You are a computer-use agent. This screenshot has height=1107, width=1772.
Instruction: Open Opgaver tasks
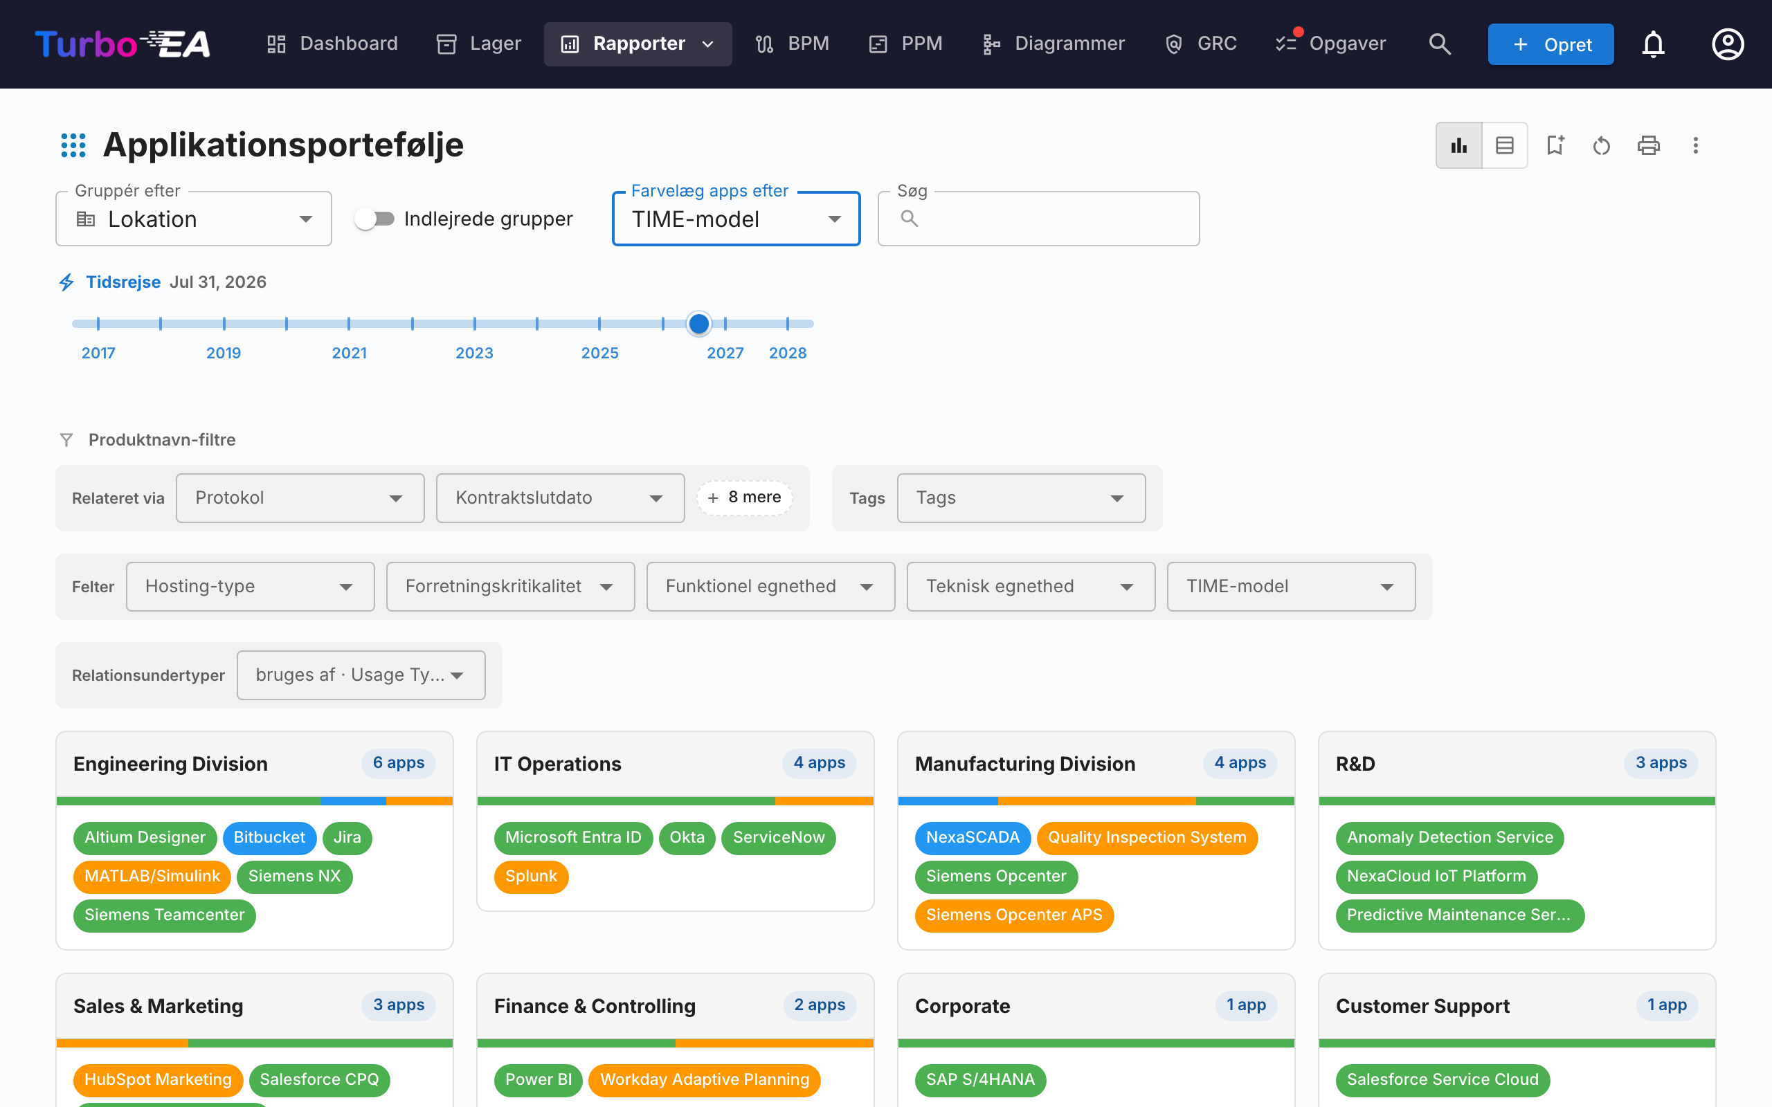point(1331,44)
